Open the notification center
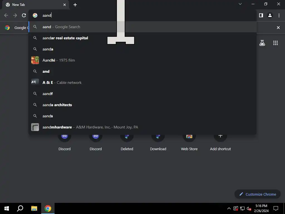The image size is (285, 214). [276, 208]
